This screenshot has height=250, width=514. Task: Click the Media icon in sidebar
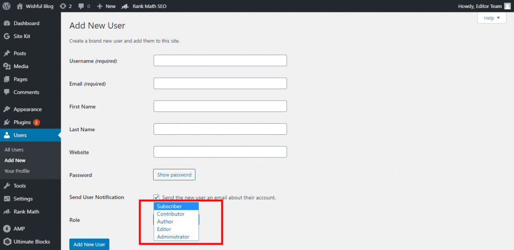7,67
